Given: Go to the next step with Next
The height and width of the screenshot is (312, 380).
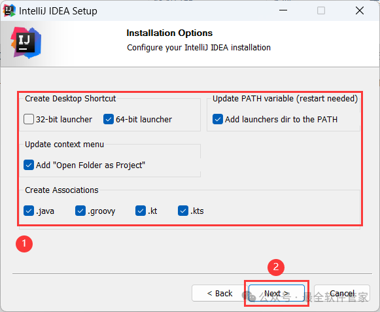Looking at the screenshot, I should point(277,293).
